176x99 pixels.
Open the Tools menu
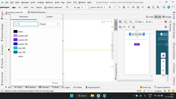point(69,2)
